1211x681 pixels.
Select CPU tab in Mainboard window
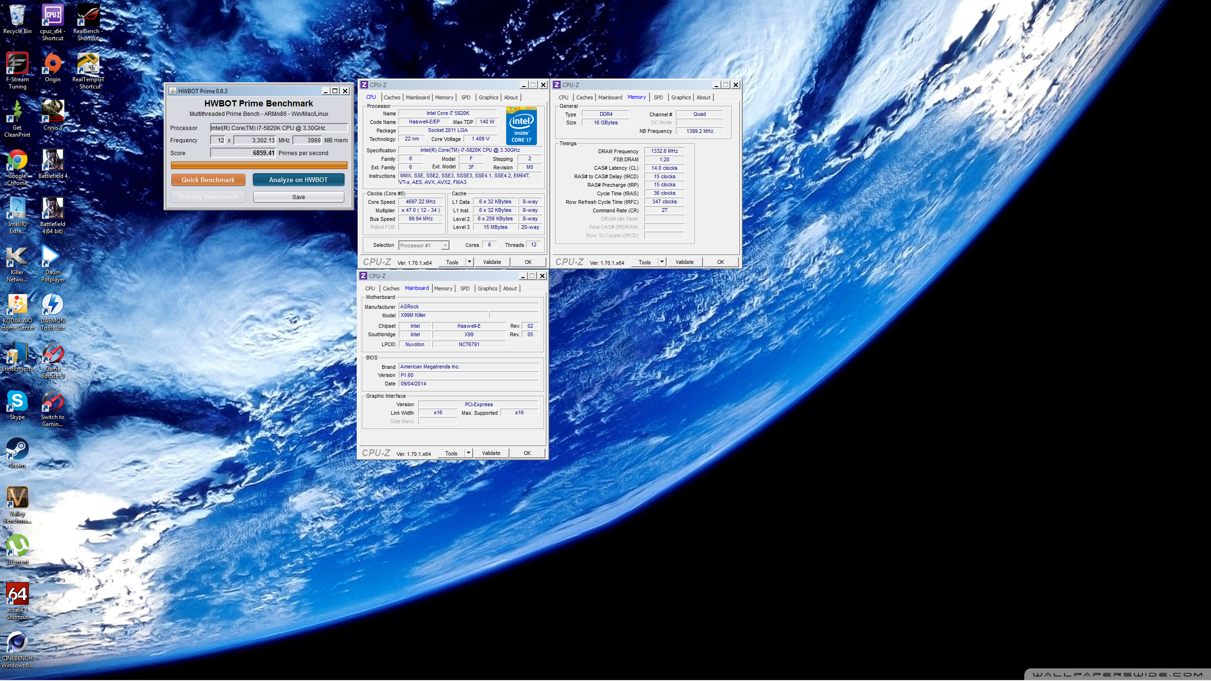point(370,288)
